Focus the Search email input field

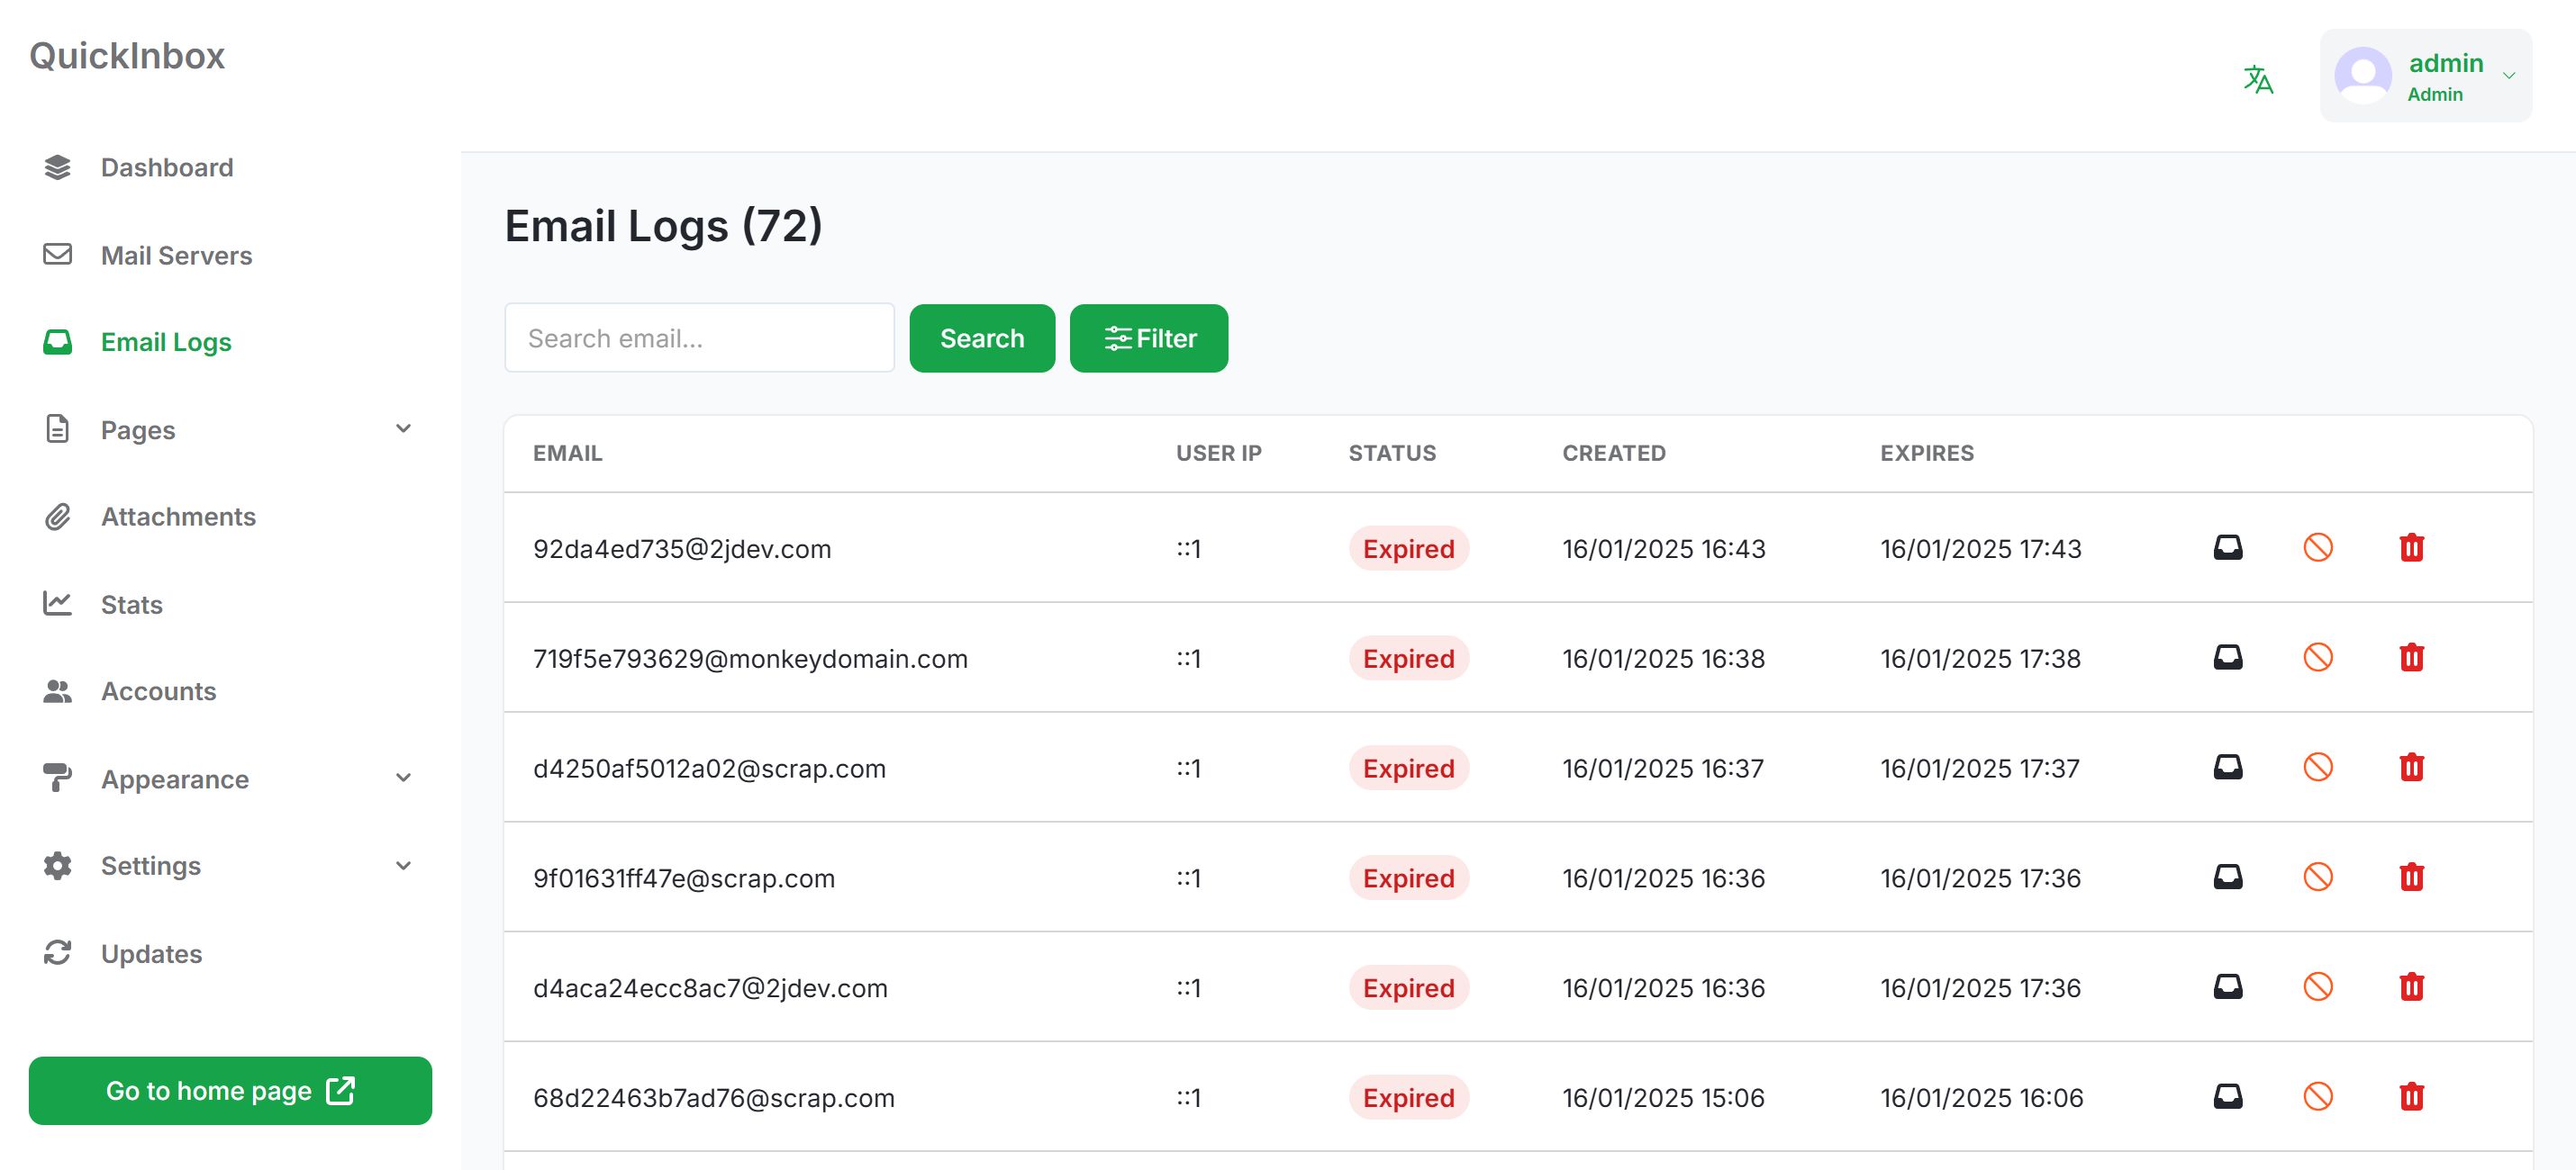coord(698,337)
